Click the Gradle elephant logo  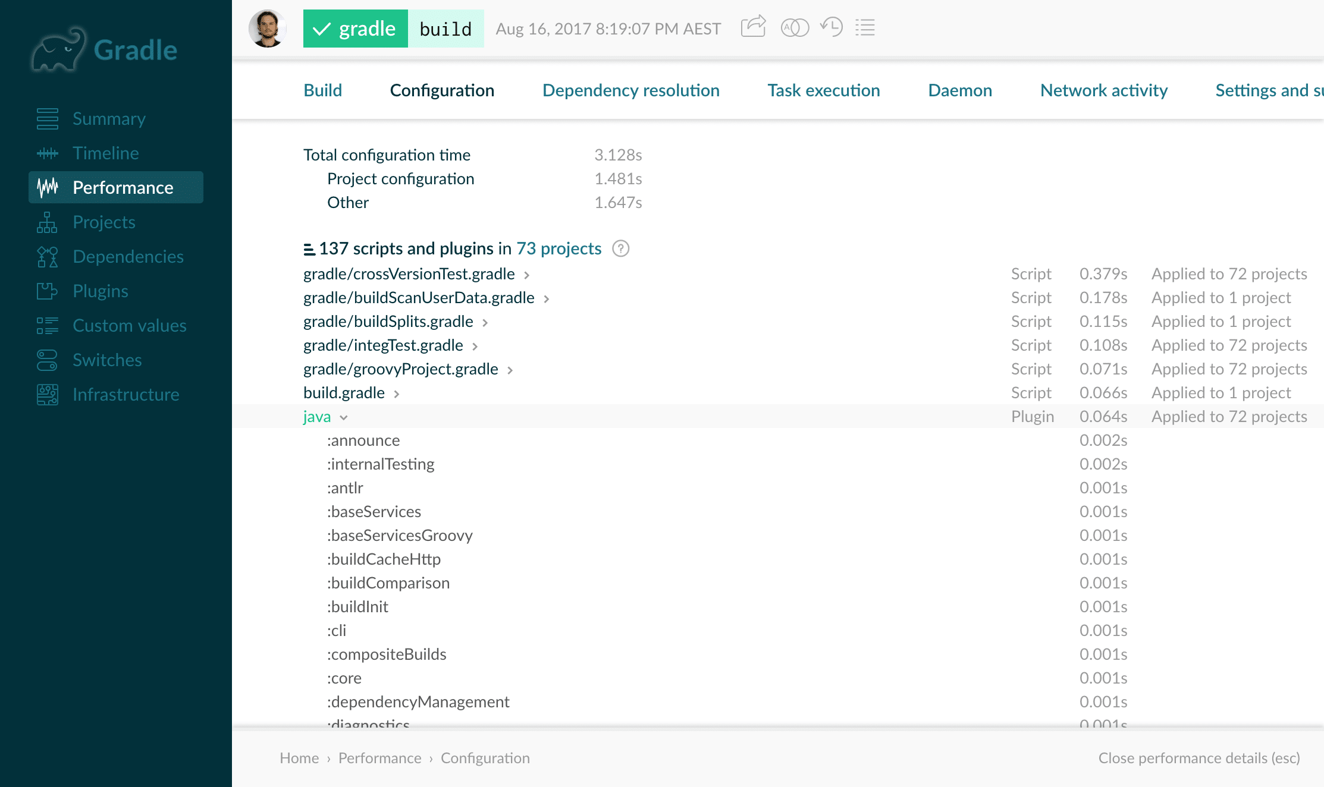(59, 49)
